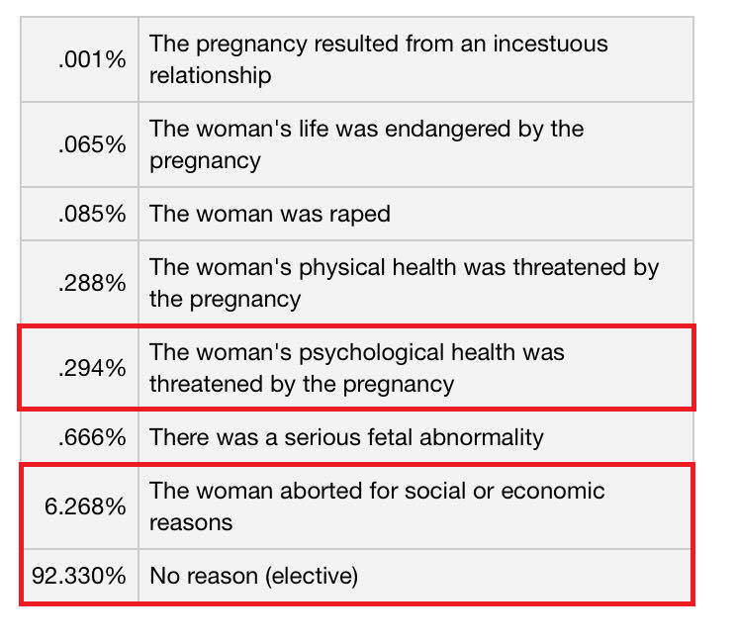
Task: Click the word 'abnormality' in the table
Action: pos(482,437)
